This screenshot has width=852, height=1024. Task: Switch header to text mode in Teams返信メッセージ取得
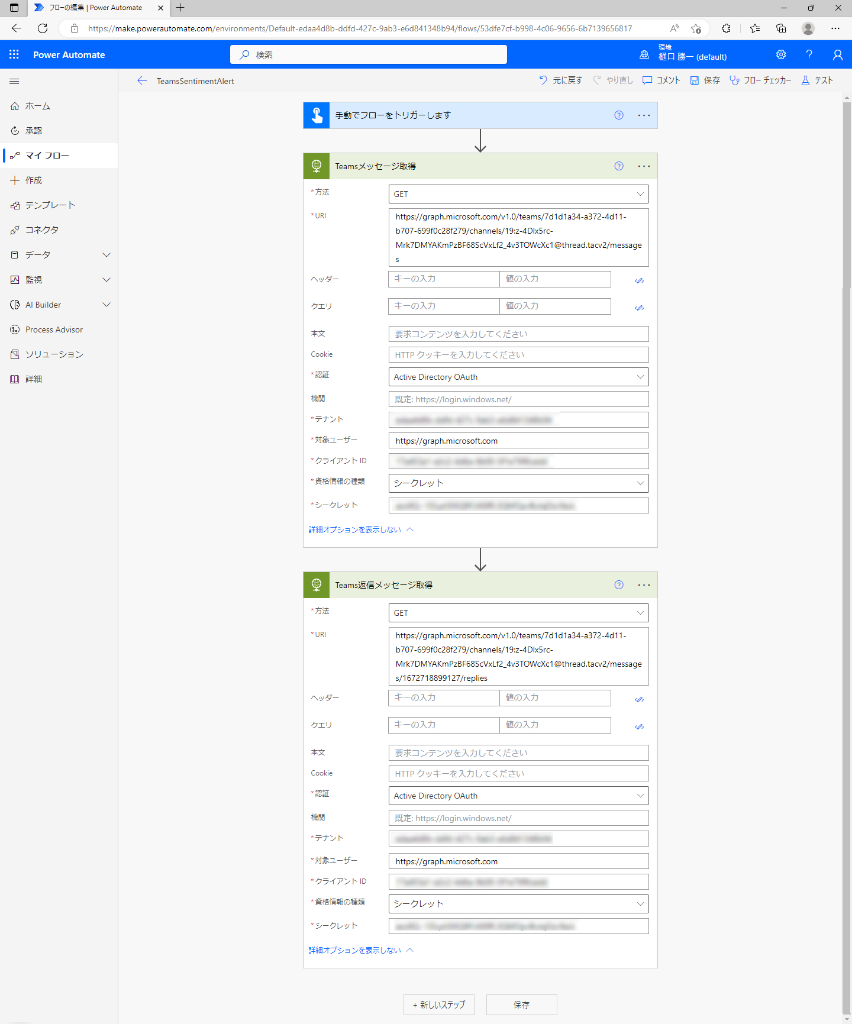640,700
